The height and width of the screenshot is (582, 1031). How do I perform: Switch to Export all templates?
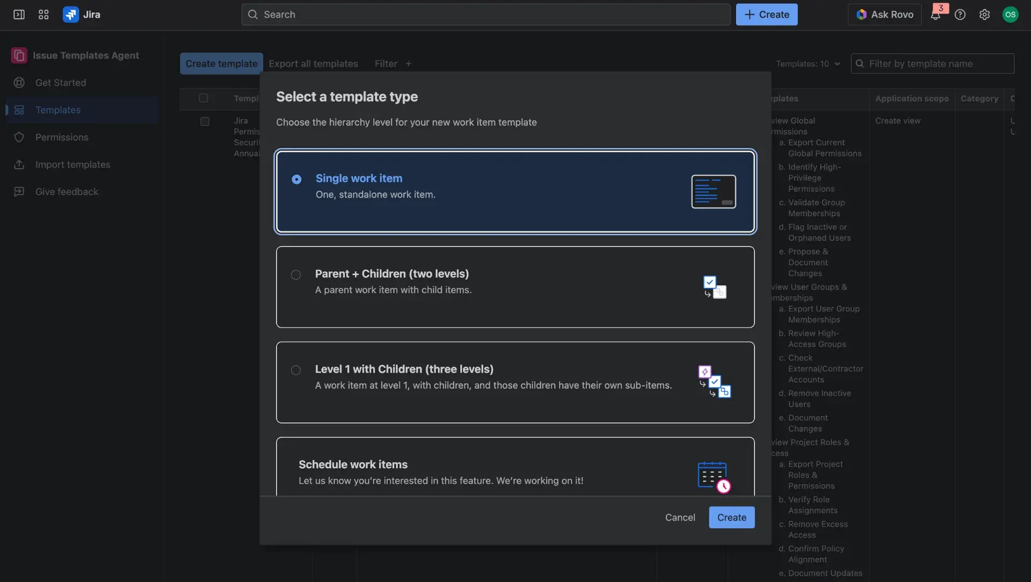point(314,63)
